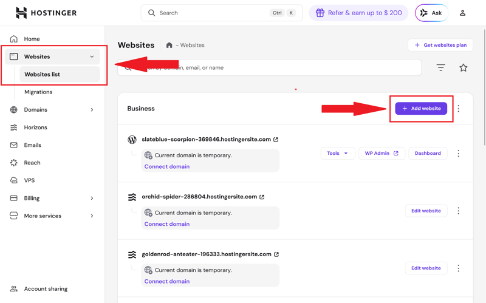The width and height of the screenshot is (486, 303).
Task: Click home breadcrumb icon
Action: tap(169, 45)
